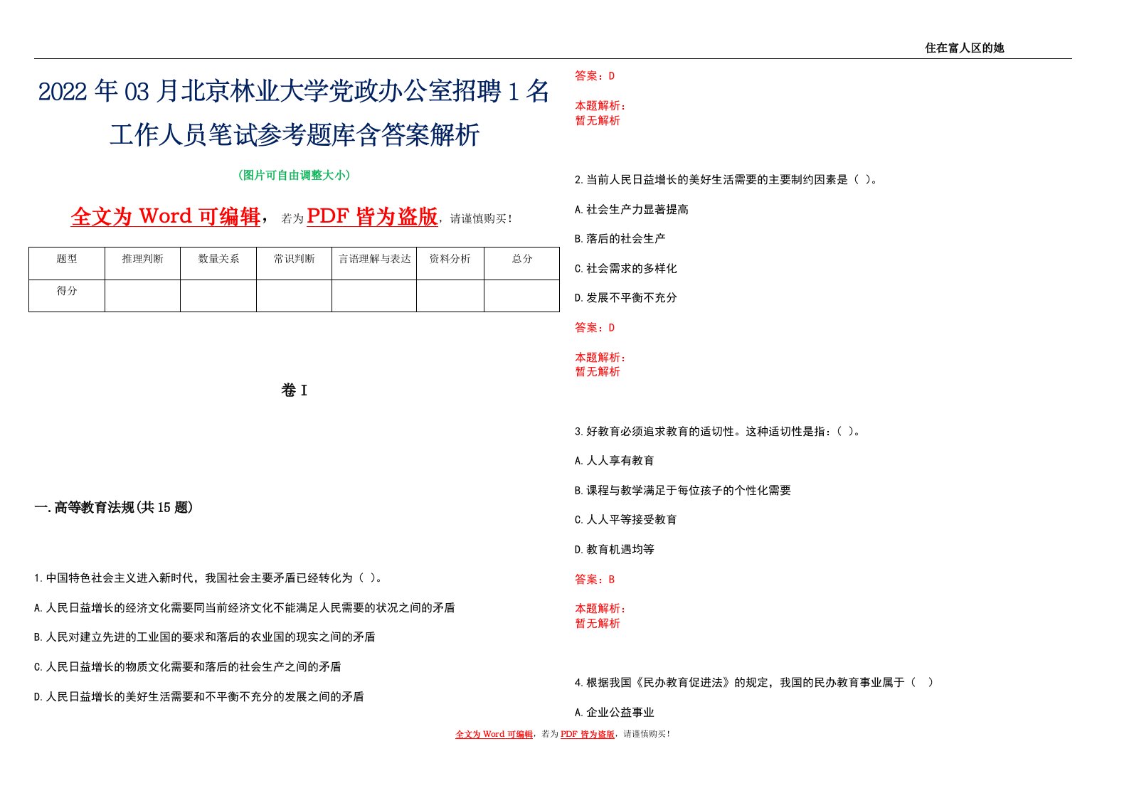
Task: Select question 1 option A 经济文化需要
Action: [x=245, y=608]
